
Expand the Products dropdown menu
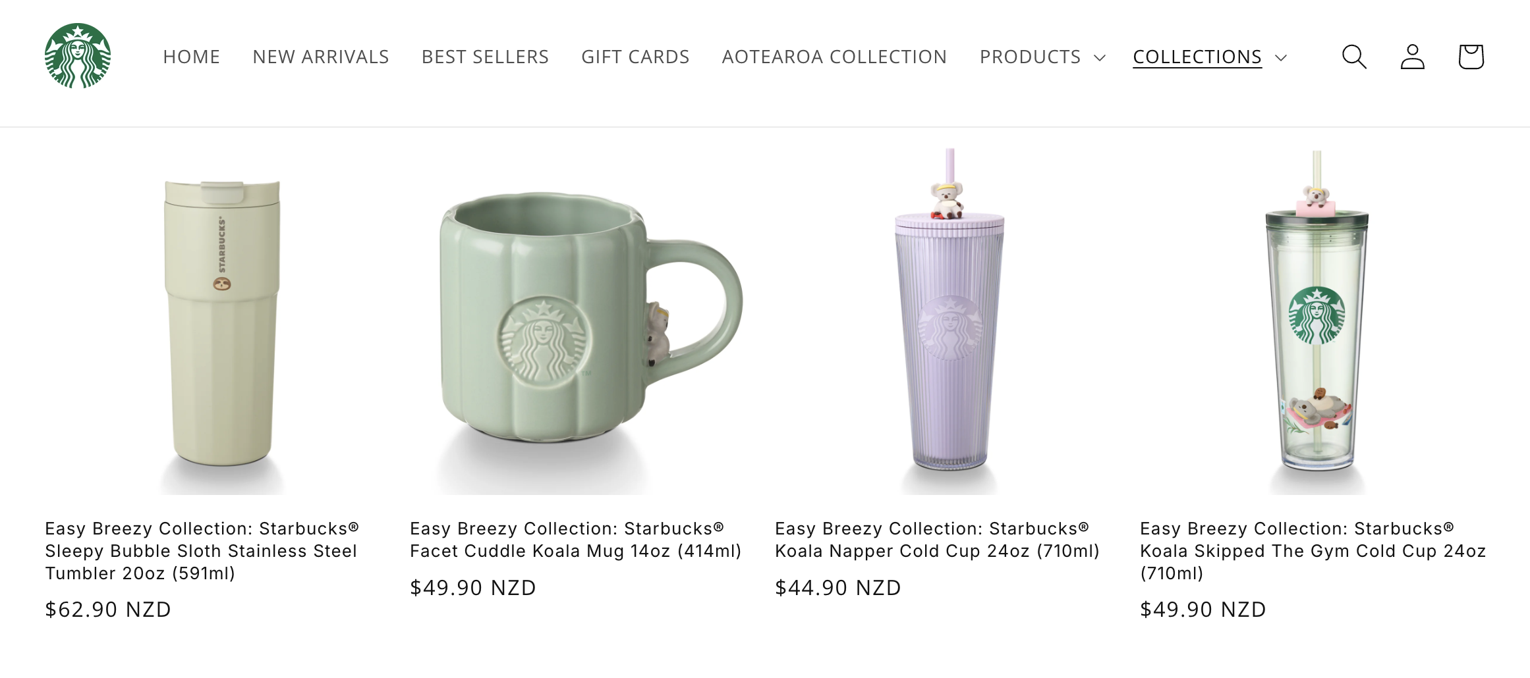(x=1042, y=57)
